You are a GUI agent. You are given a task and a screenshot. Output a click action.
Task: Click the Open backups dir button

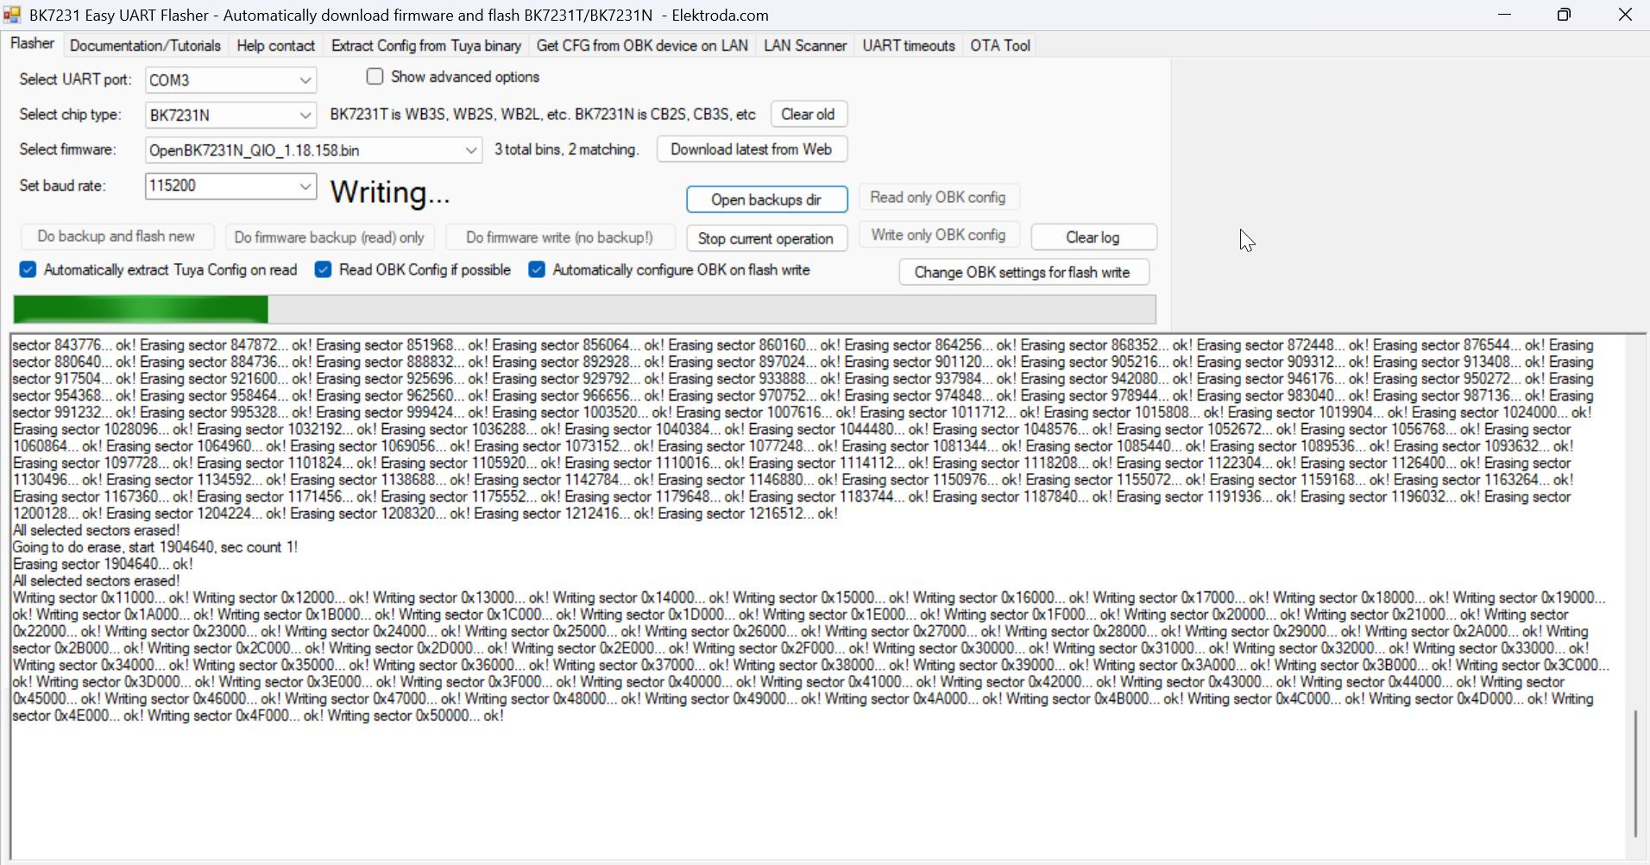pos(765,199)
